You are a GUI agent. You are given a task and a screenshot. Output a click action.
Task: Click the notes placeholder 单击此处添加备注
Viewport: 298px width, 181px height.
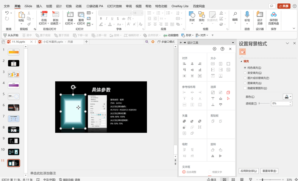(43, 173)
